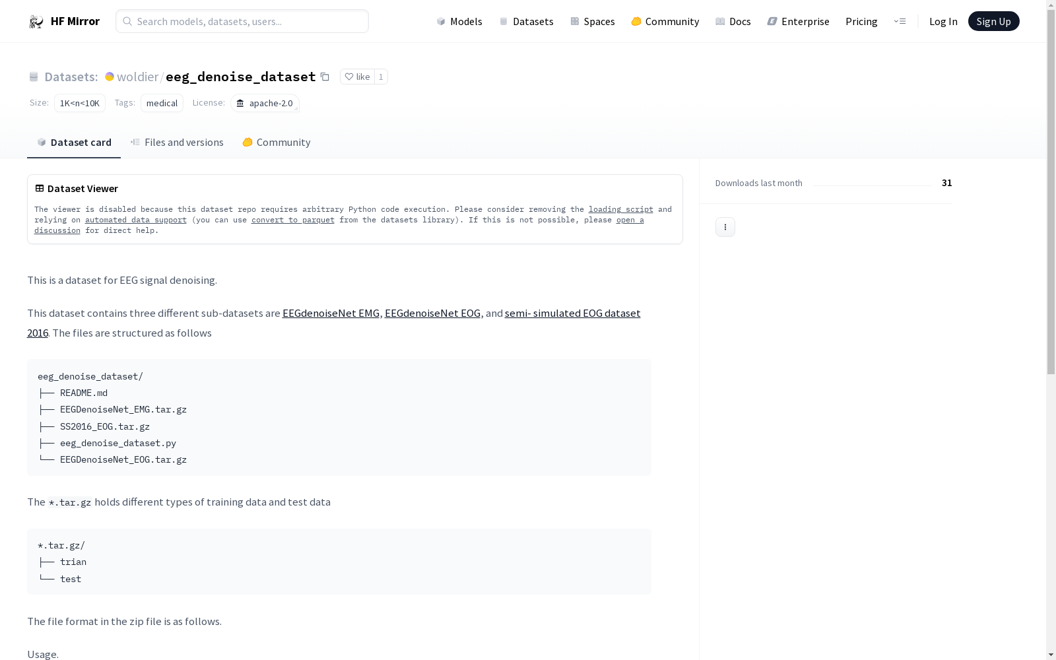Go to Pricing
Image resolution: width=1056 pixels, height=660 pixels.
861,21
